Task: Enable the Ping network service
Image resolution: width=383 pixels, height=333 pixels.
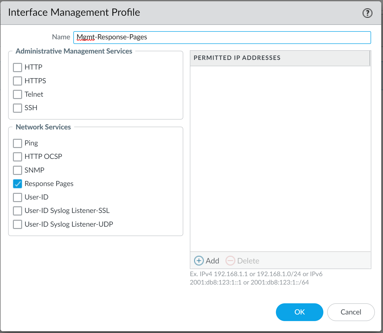Action: (17, 143)
